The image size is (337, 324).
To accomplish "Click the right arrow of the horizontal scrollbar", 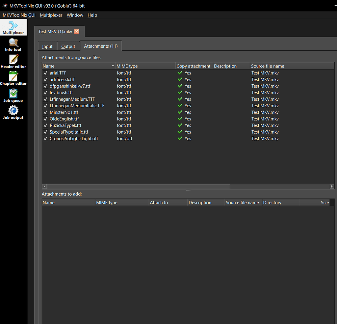I will tap(332, 186).
